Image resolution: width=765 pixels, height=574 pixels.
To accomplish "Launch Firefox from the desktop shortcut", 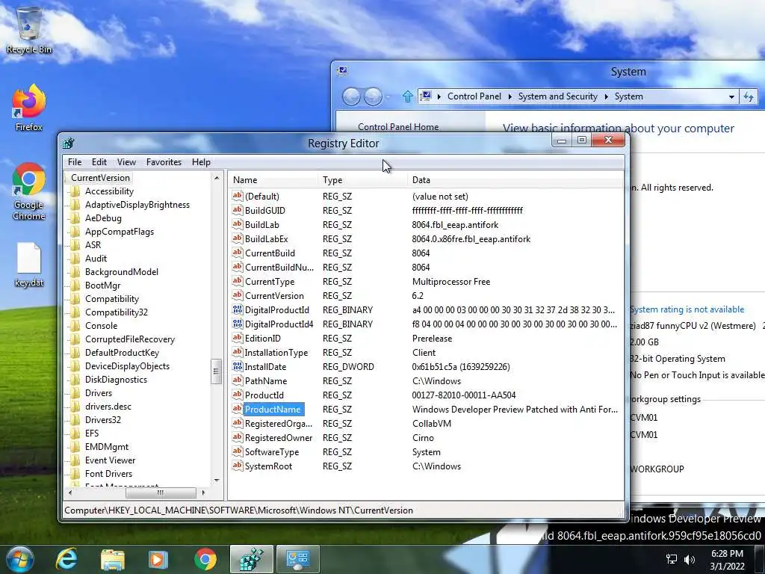I will (29, 108).
